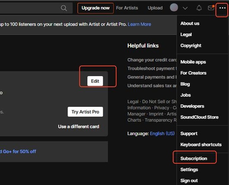Select Developers in the menu
This screenshot has width=229, height=185.
(192, 106)
